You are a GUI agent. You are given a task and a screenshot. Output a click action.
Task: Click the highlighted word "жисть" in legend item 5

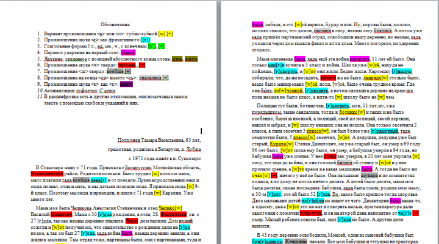point(191,59)
